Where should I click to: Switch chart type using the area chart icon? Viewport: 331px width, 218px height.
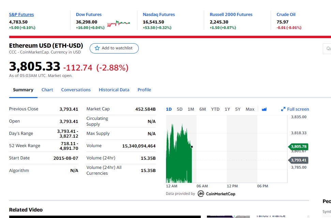click(264, 109)
